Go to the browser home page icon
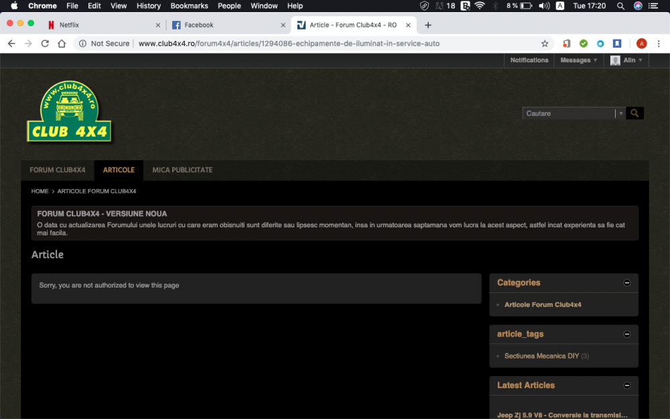 [x=62, y=44]
